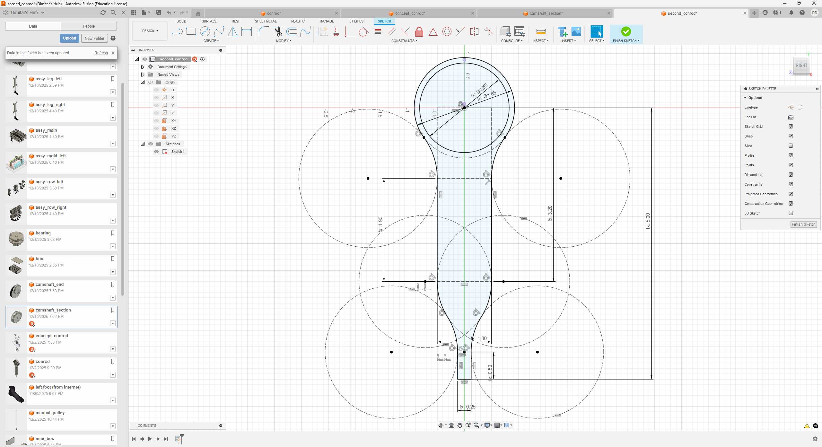Image resolution: width=822 pixels, height=447 pixels.
Task: Apply the Equal constraint
Action: (378, 31)
